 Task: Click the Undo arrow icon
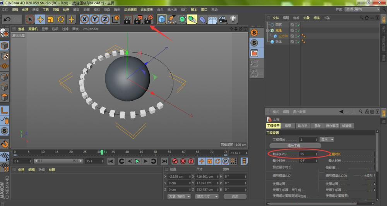click(x=7, y=19)
